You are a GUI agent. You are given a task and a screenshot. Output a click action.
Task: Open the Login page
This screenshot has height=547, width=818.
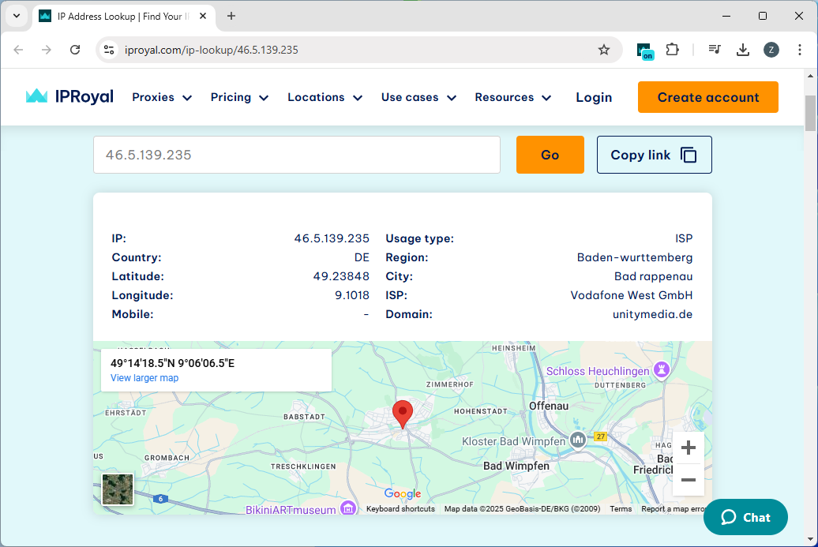point(594,97)
